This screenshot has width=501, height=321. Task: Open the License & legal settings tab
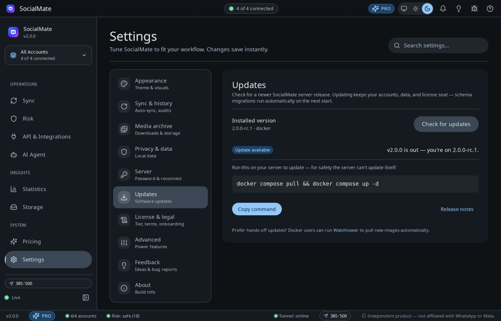coord(160,220)
